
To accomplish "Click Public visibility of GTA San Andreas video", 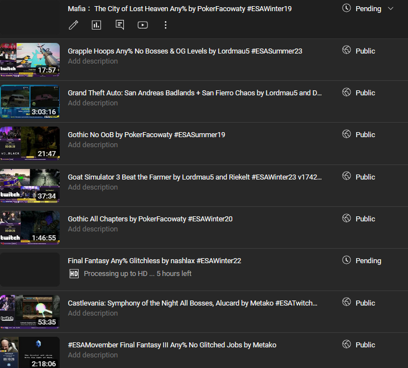I will (x=366, y=93).
